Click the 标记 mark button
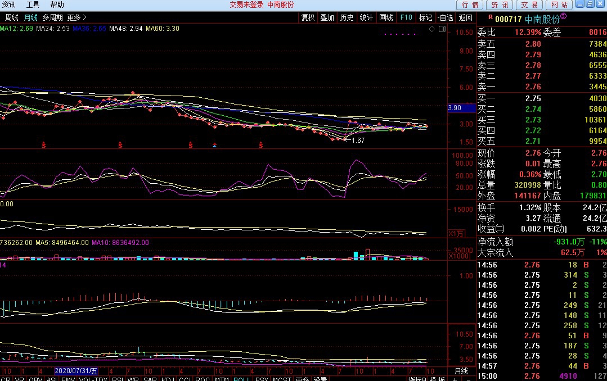 [425, 17]
